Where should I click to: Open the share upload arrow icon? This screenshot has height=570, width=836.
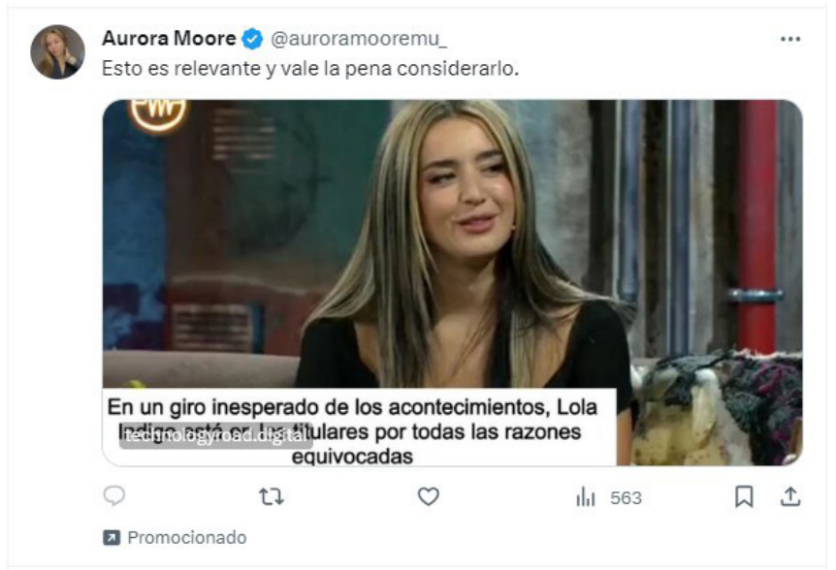[x=790, y=496]
